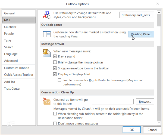Click the scrollbar up arrow

(x=159, y=12)
